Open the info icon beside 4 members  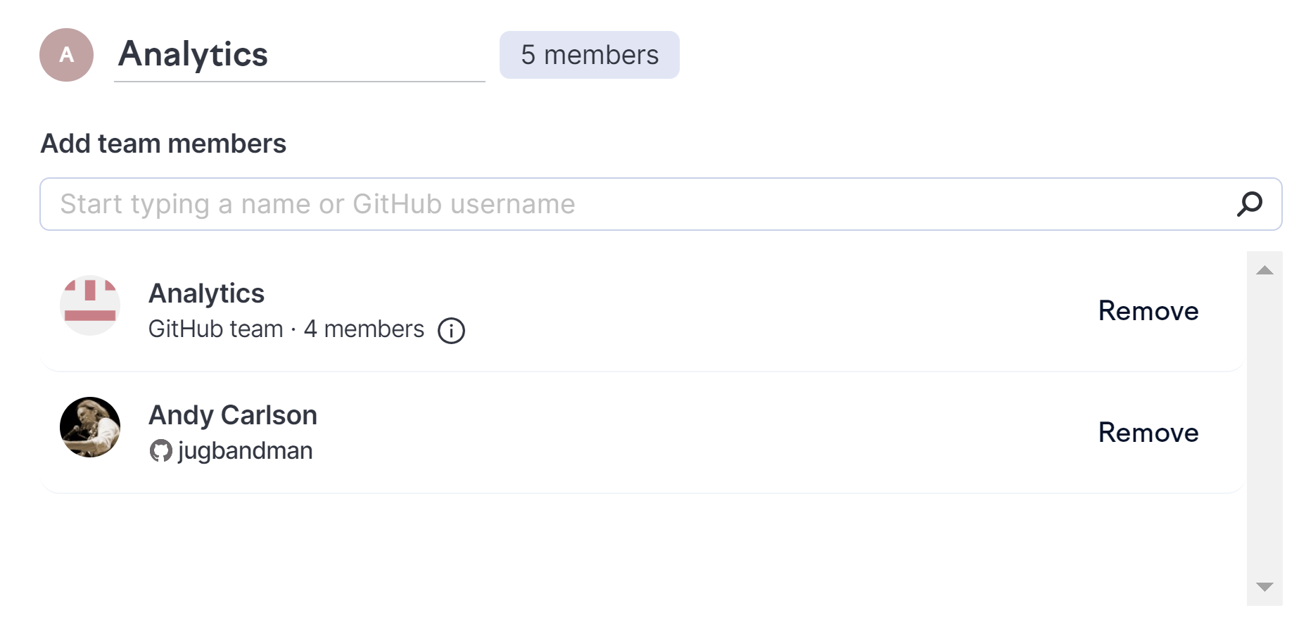[x=451, y=330]
